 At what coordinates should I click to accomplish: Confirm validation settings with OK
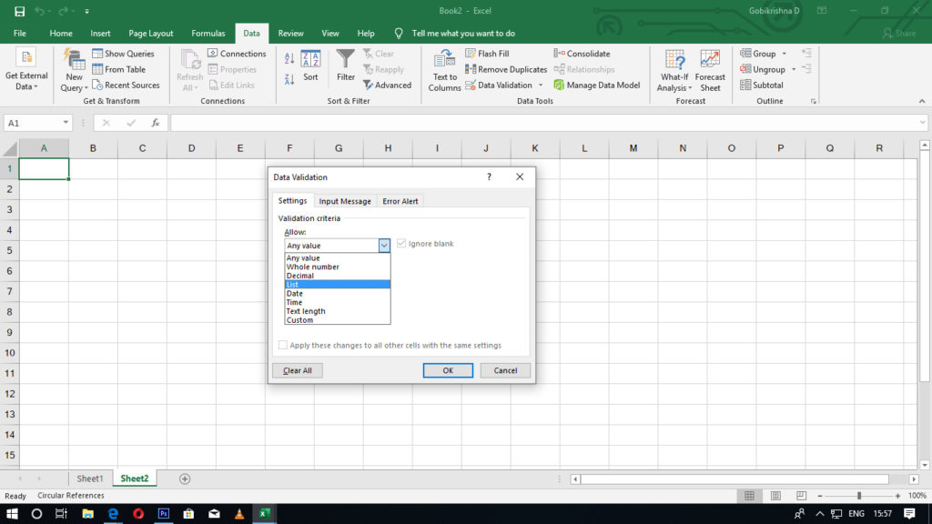[447, 370]
